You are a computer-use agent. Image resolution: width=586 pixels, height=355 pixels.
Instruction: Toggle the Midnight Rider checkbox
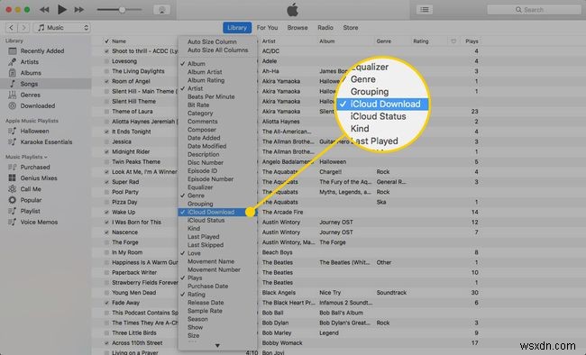(106, 152)
